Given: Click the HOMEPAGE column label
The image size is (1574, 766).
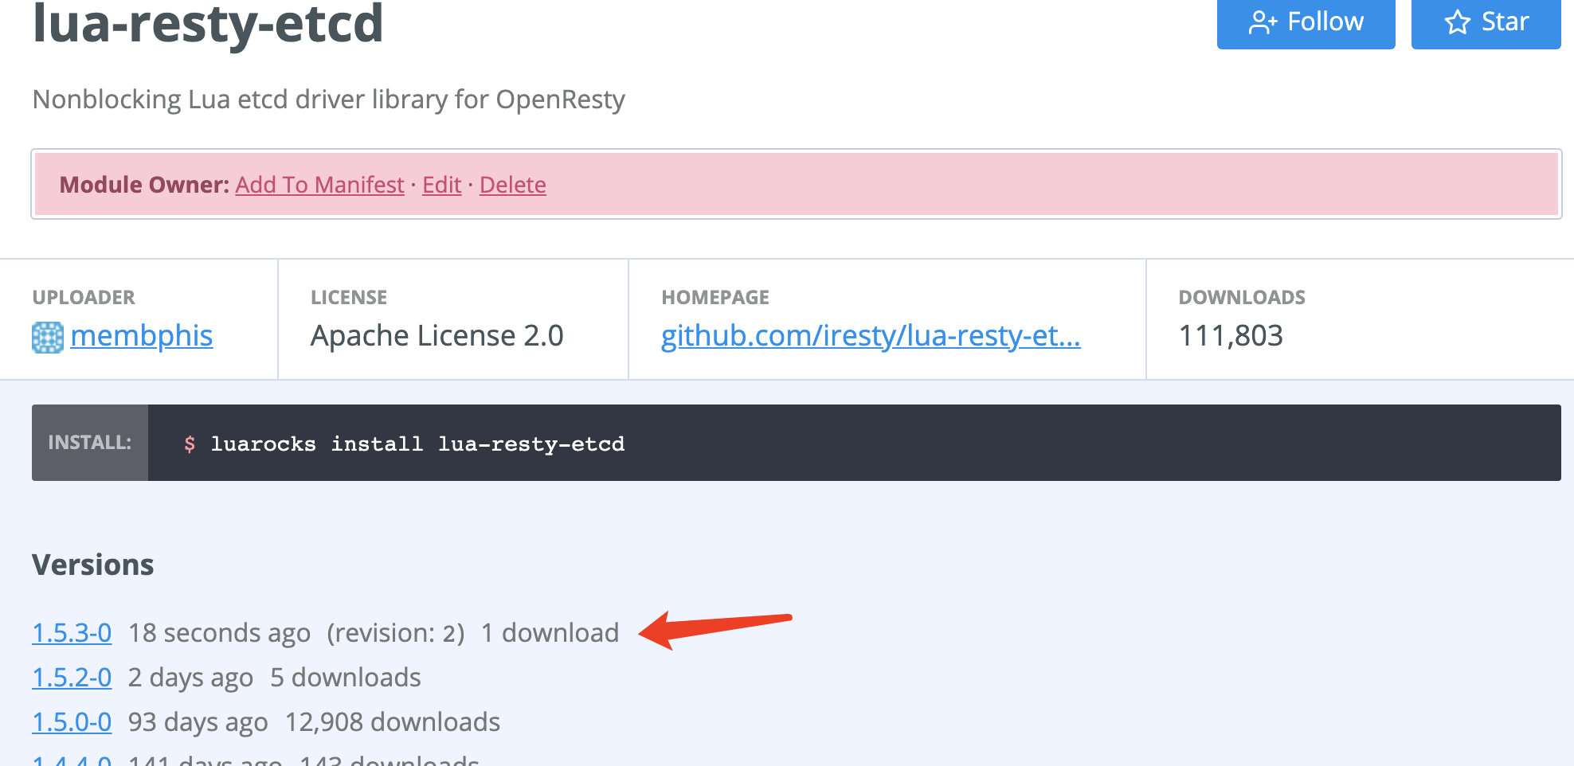Looking at the screenshot, I should point(715,298).
